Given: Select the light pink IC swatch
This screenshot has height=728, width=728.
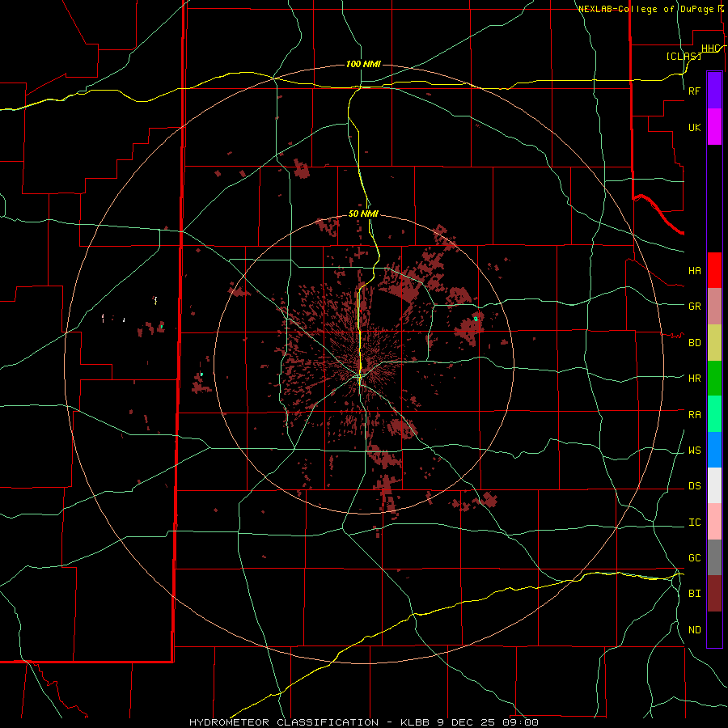Looking at the screenshot, I should (x=714, y=522).
